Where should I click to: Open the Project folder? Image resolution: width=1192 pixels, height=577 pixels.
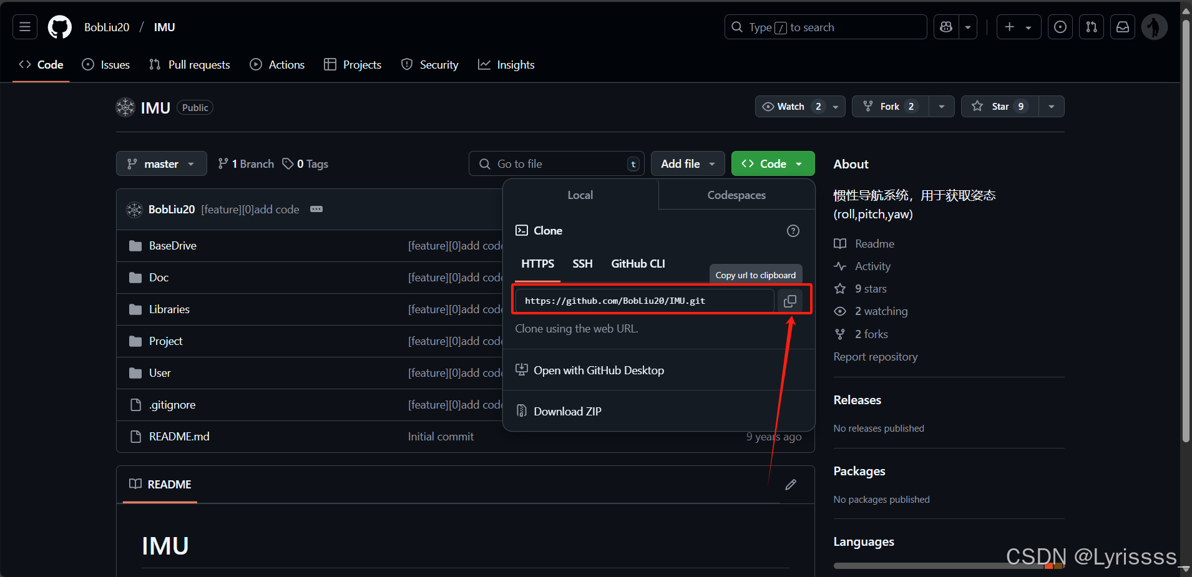point(166,341)
